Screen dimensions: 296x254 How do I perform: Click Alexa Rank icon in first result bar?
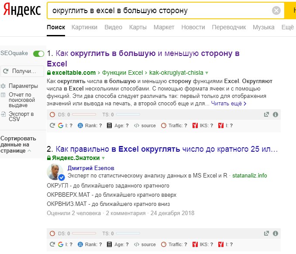tap(80, 125)
